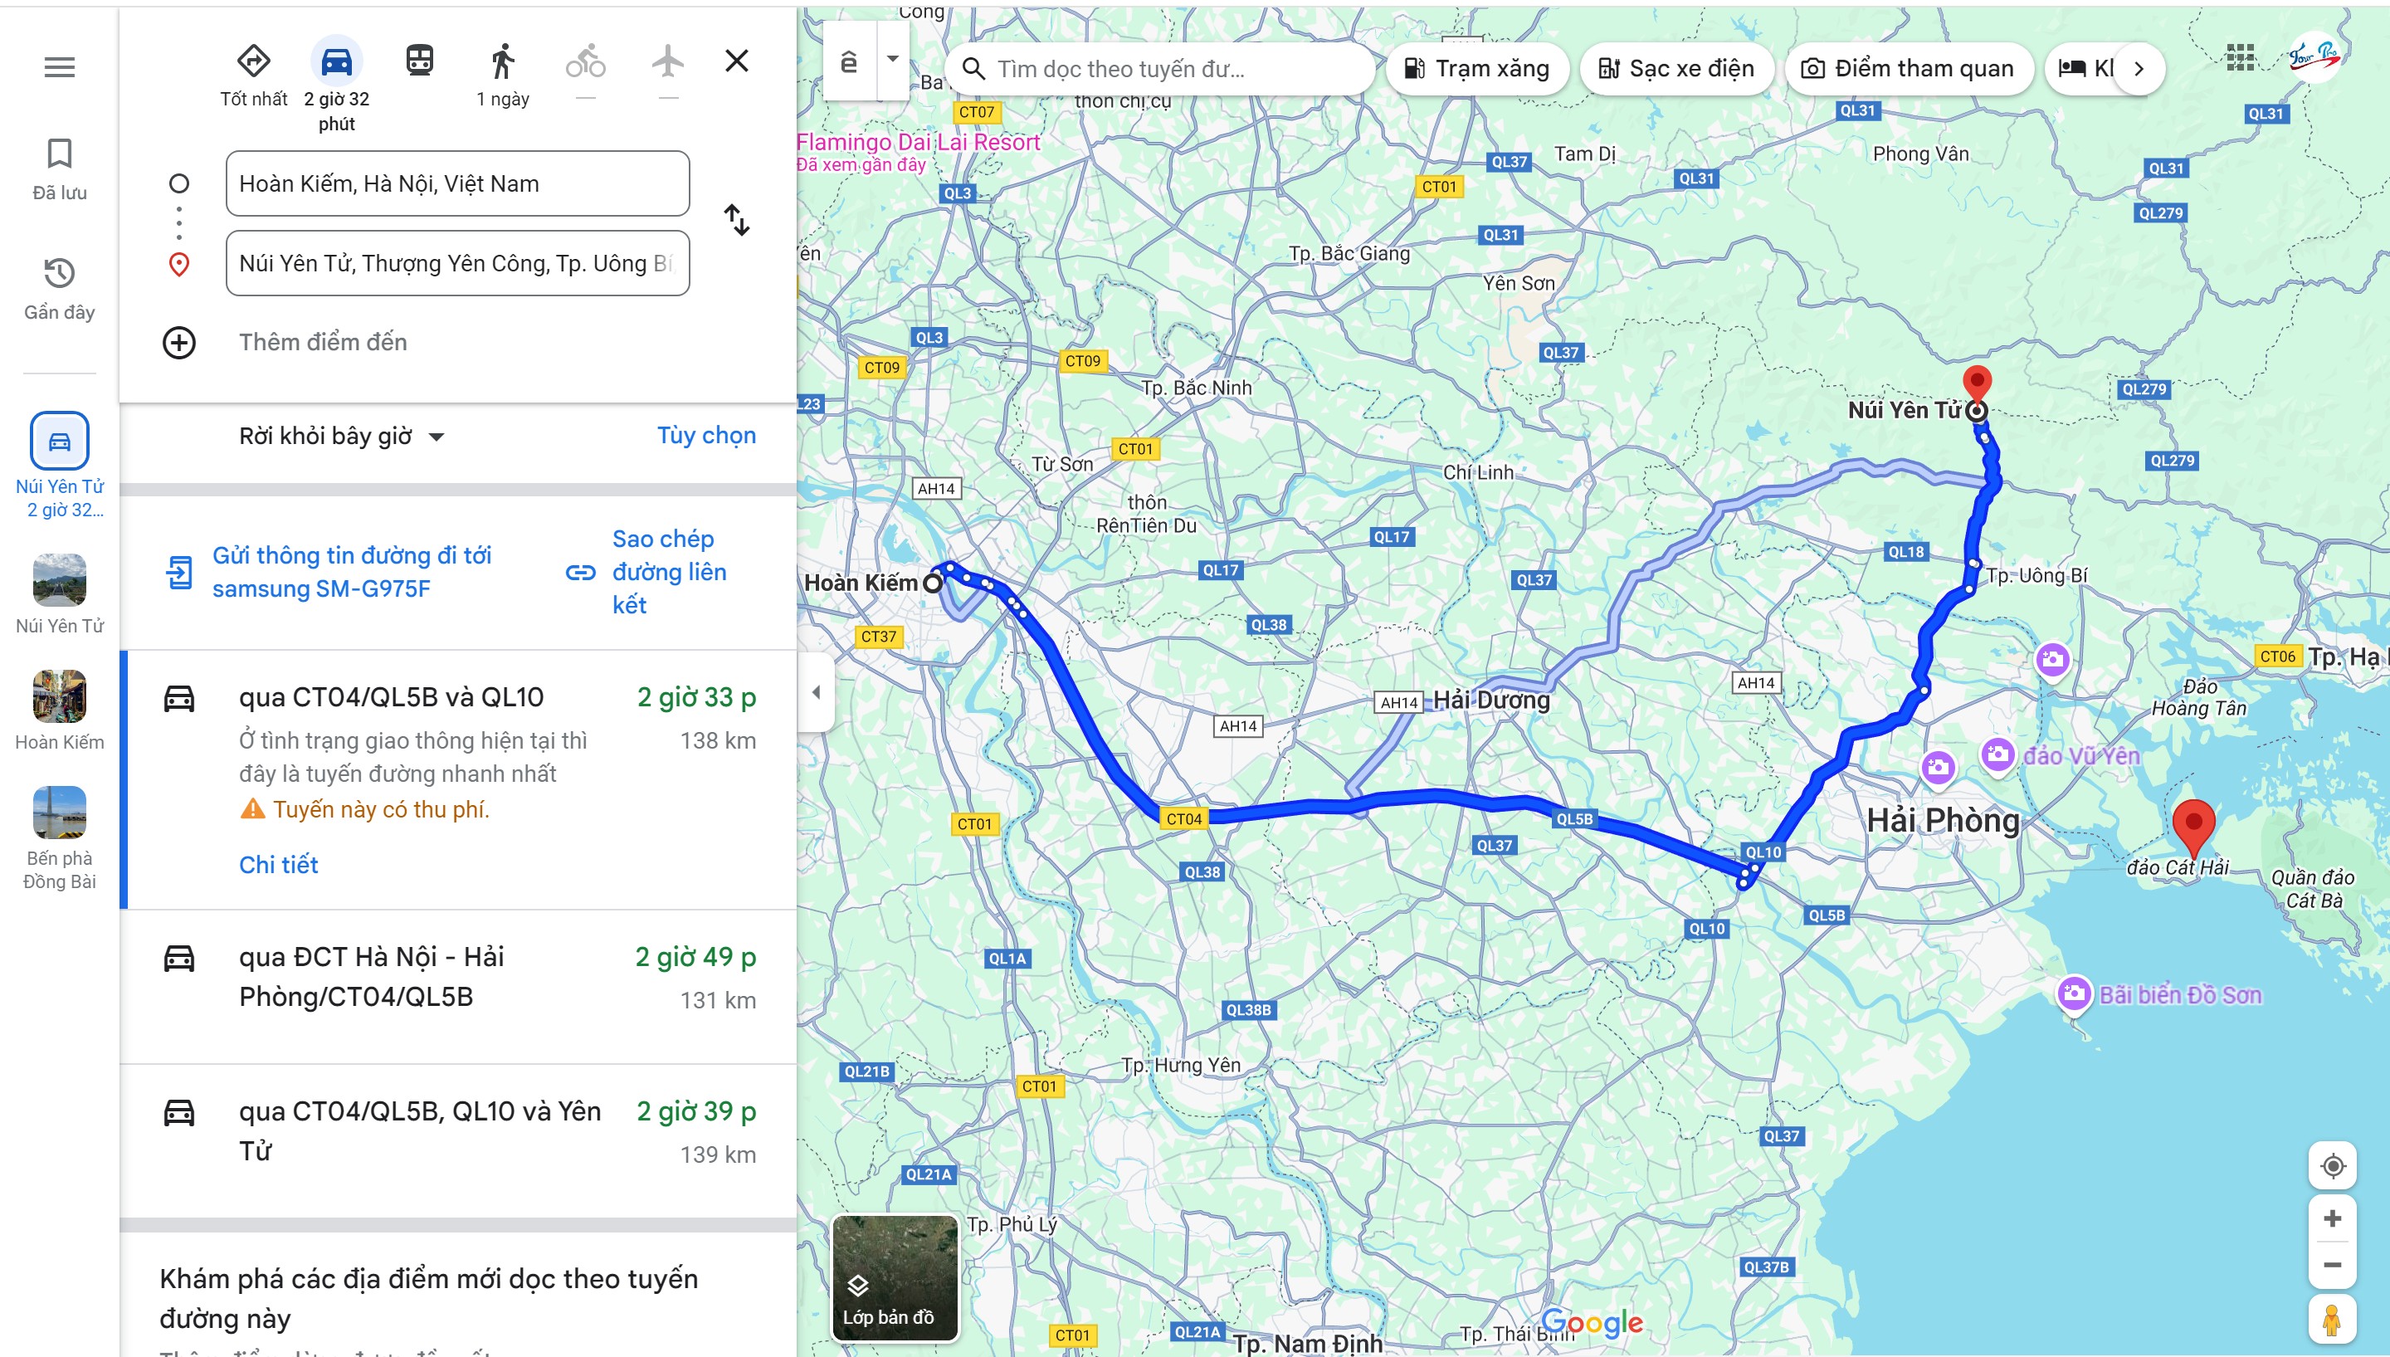This screenshot has width=2390, height=1357.
Task: Collapse the side panel arrow
Action: (x=817, y=692)
